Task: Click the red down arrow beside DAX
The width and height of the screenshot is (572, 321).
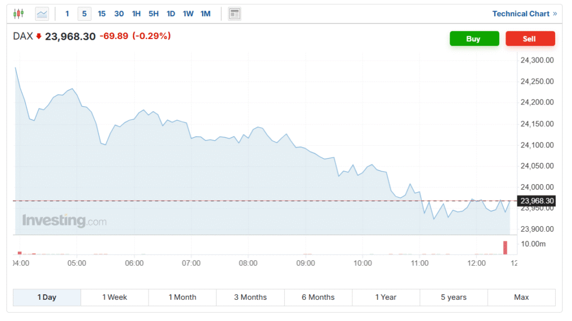Action: tap(39, 36)
